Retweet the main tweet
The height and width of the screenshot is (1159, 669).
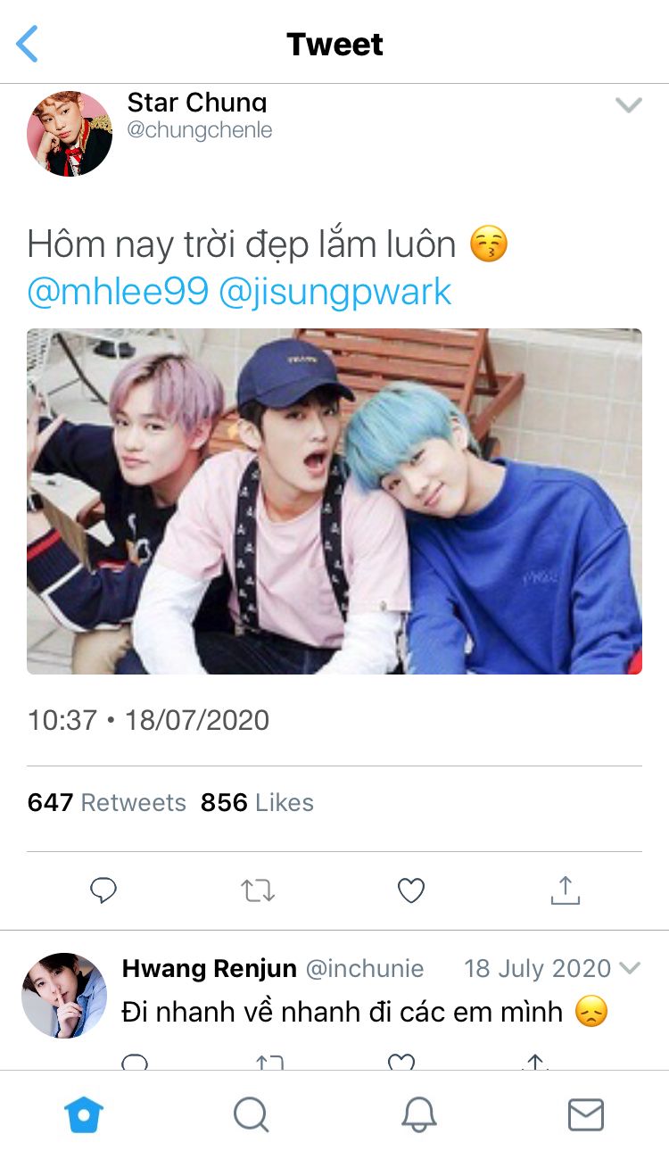259,890
